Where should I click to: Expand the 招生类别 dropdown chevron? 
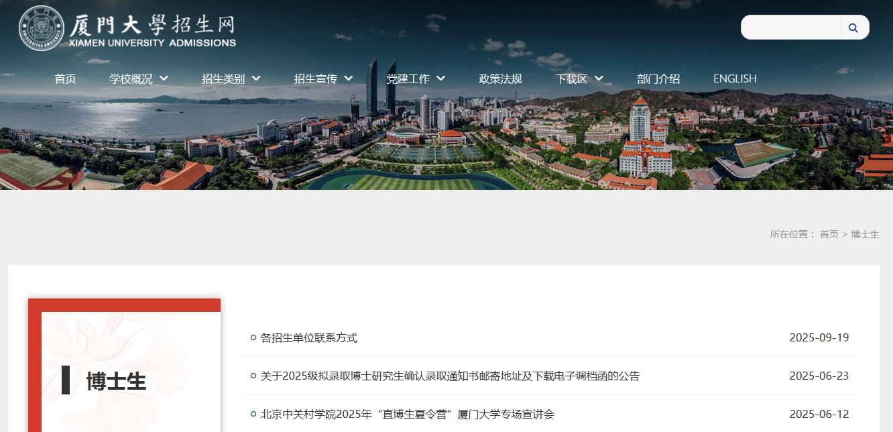pos(256,78)
